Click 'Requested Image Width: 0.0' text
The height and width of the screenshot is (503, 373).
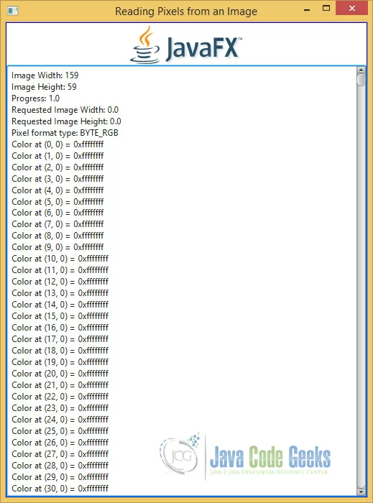coord(65,110)
